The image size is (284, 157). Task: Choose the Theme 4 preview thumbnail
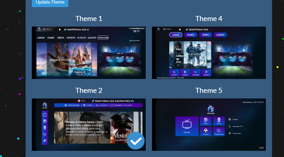coord(209,53)
